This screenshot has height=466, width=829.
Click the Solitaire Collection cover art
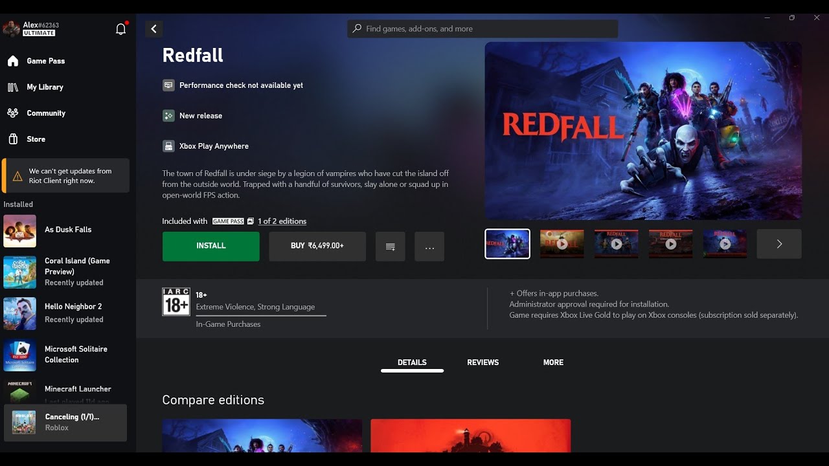(x=19, y=355)
